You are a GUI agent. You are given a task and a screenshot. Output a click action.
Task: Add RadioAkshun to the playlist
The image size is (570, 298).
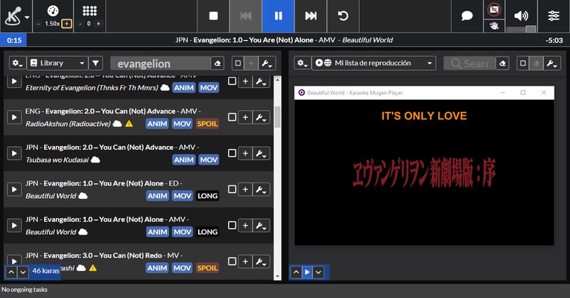pyautogui.click(x=245, y=118)
